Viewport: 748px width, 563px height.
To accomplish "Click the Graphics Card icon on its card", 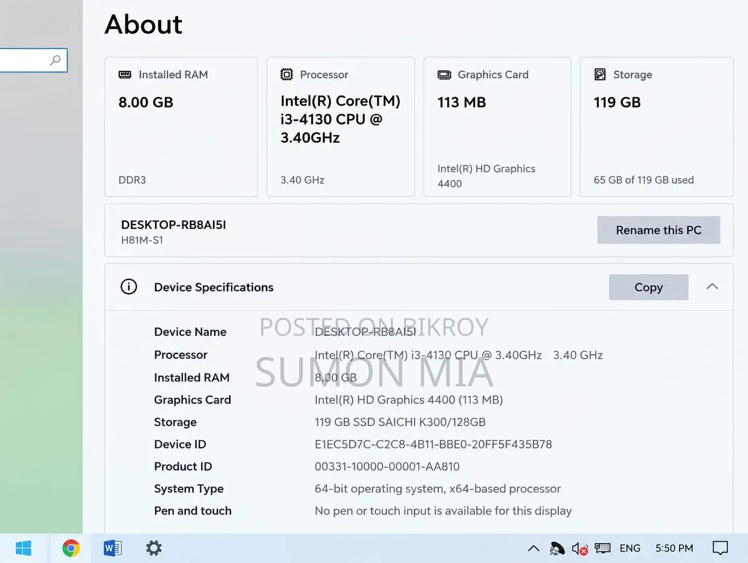I will pos(444,75).
